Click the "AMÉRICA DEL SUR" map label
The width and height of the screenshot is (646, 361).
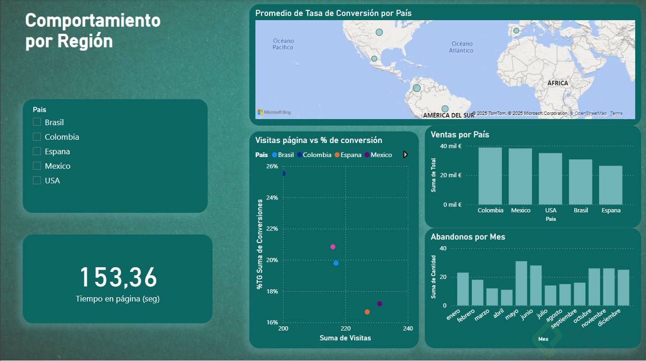click(x=449, y=115)
